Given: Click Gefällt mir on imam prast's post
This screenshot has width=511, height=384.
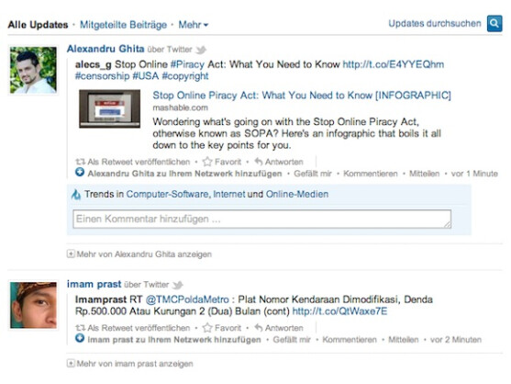Looking at the screenshot, I should tap(292, 340).
